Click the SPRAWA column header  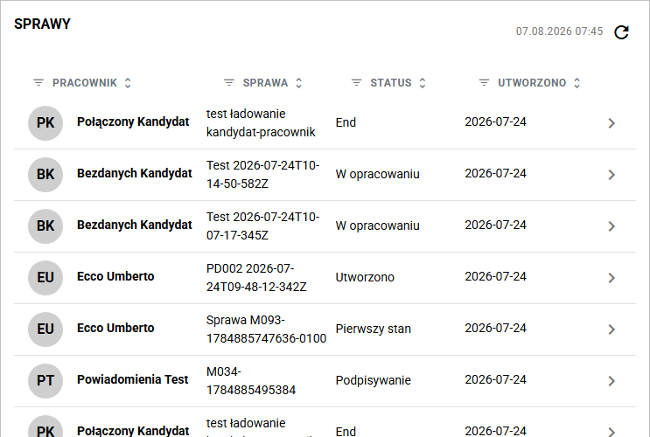(x=265, y=83)
